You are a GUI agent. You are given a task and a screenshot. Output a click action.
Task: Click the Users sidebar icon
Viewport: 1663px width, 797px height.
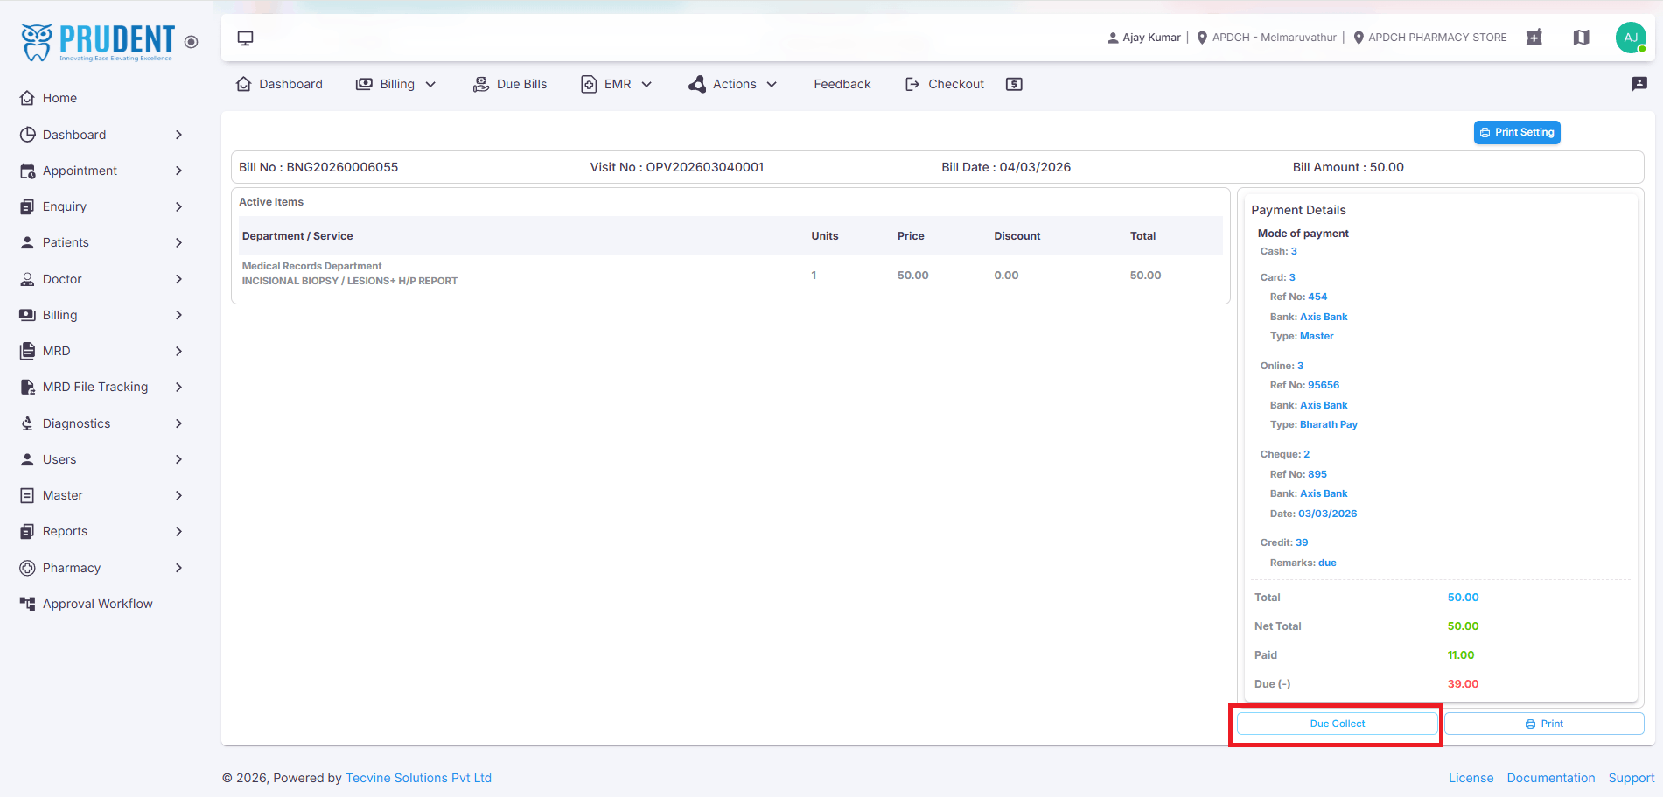[27, 459]
